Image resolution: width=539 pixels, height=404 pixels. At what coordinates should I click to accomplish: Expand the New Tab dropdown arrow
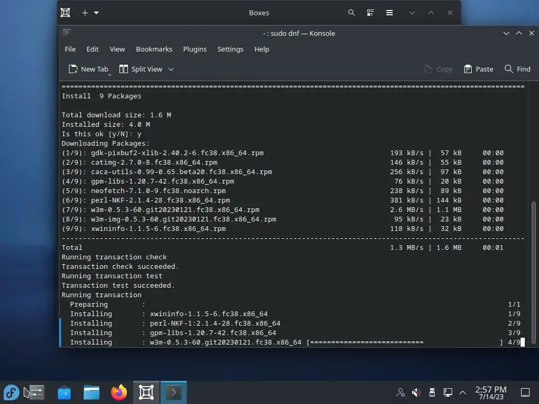(109, 74)
